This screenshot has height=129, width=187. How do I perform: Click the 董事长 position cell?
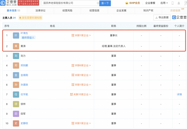[114, 35]
